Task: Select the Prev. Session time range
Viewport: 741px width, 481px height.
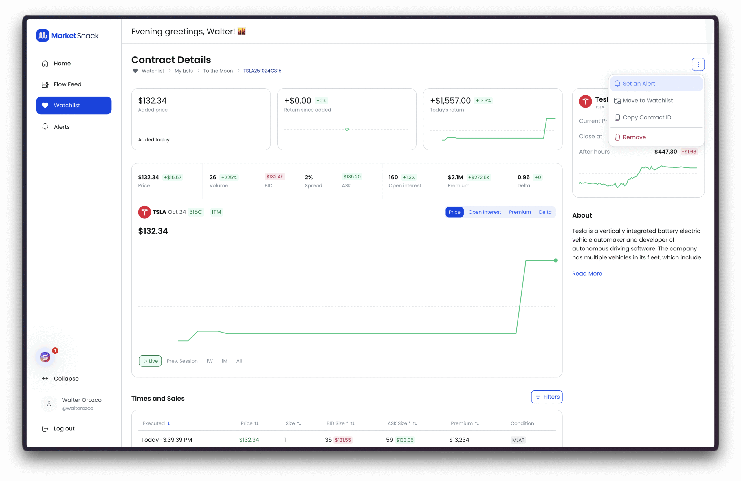Action: (182, 361)
